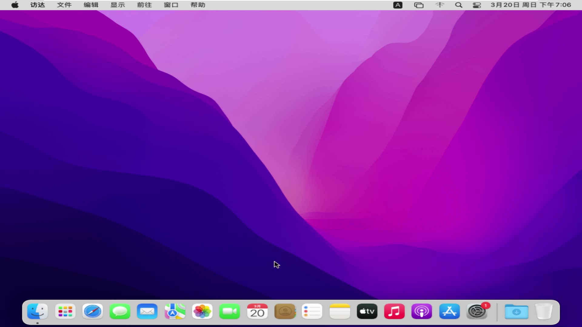
Task: Open the Calendar showing 20
Action: pyautogui.click(x=257, y=312)
